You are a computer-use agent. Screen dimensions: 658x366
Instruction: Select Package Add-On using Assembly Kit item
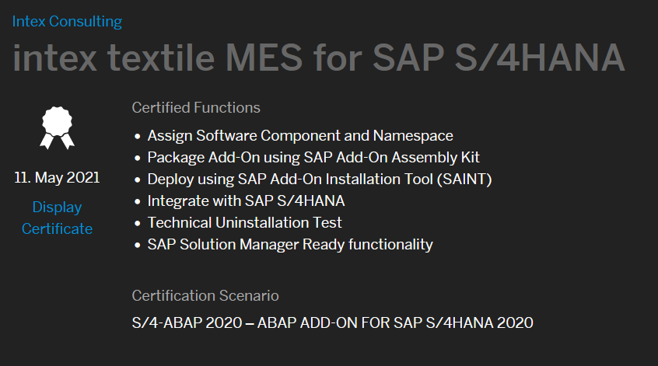coord(313,158)
